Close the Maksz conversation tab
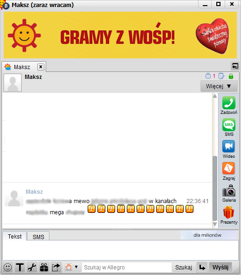The image size is (241, 275). click(x=41, y=67)
